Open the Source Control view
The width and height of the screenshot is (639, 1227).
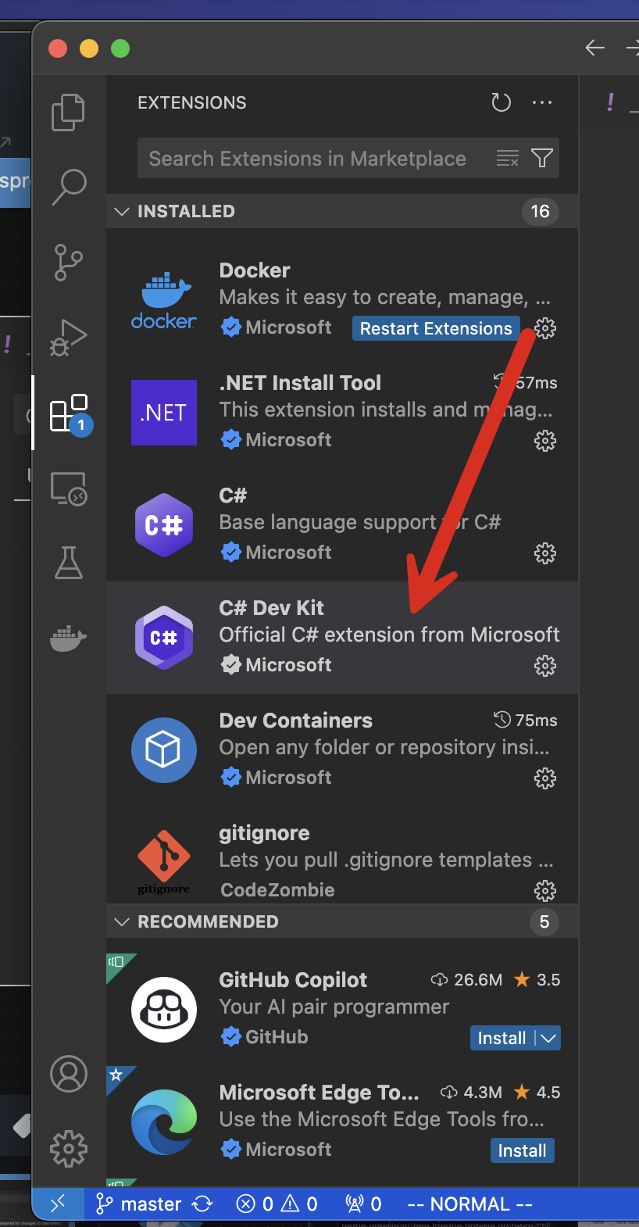(69, 262)
